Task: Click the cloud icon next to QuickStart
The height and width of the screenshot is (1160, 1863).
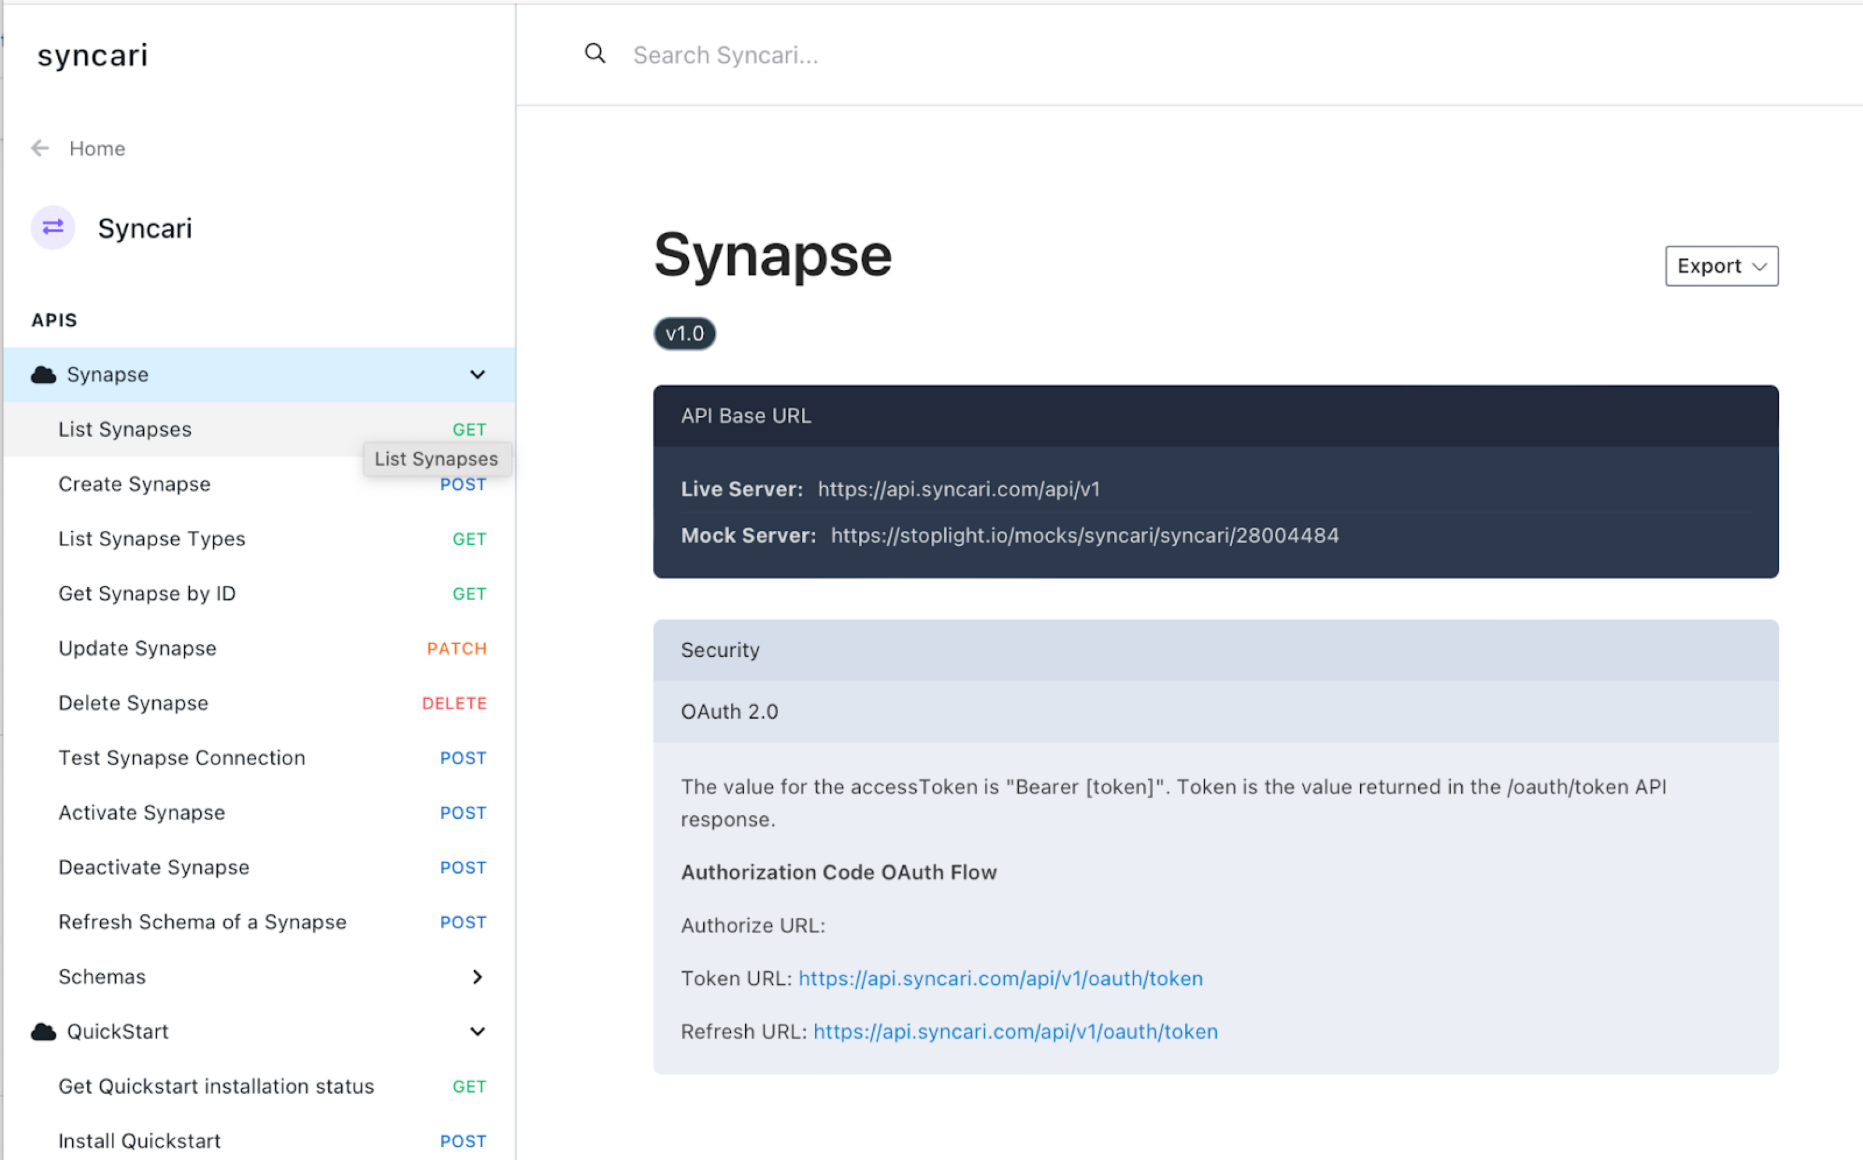Action: click(x=44, y=1032)
